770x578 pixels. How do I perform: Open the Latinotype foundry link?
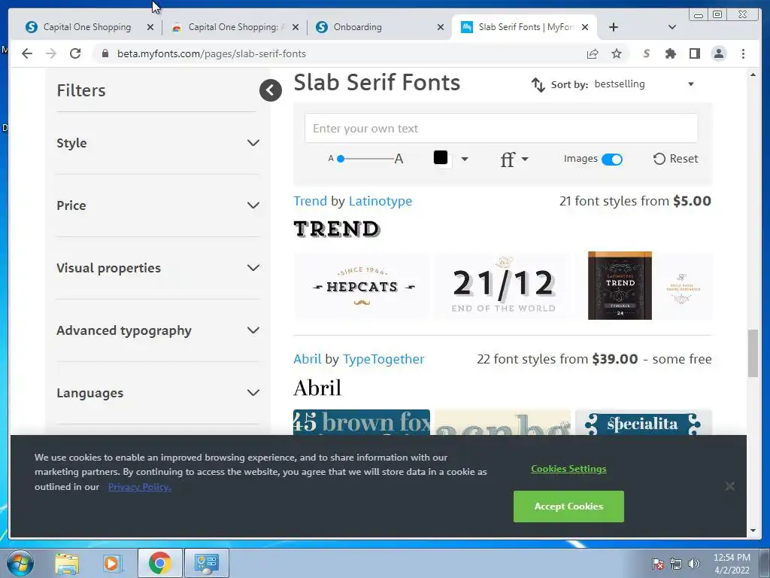pos(380,201)
